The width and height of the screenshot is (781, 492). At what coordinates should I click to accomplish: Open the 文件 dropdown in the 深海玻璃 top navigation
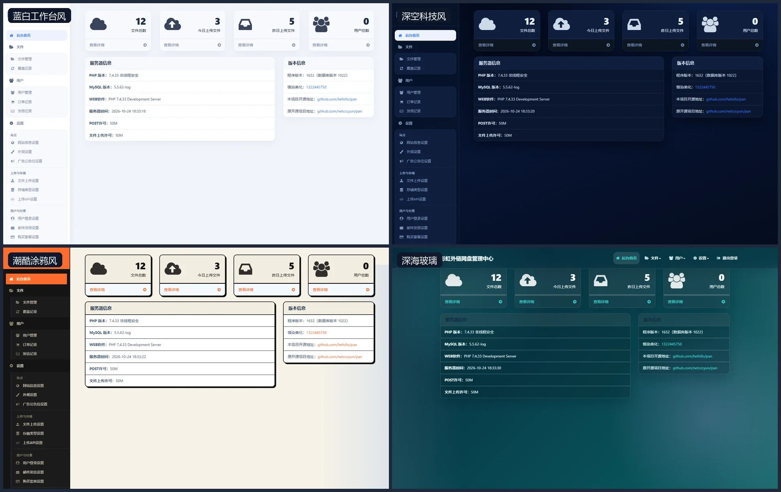pyautogui.click(x=653, y=258)
